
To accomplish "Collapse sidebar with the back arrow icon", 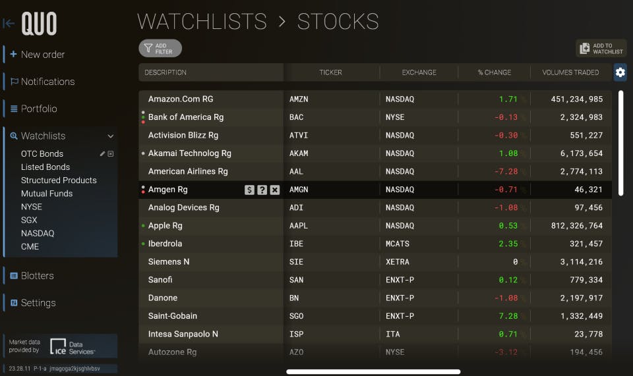I will click(9, 23).
